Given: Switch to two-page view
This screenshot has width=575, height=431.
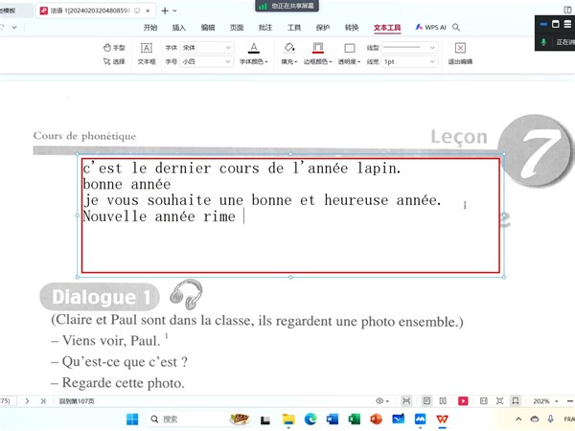Looking at the screenshot, I should pos(443,401).
